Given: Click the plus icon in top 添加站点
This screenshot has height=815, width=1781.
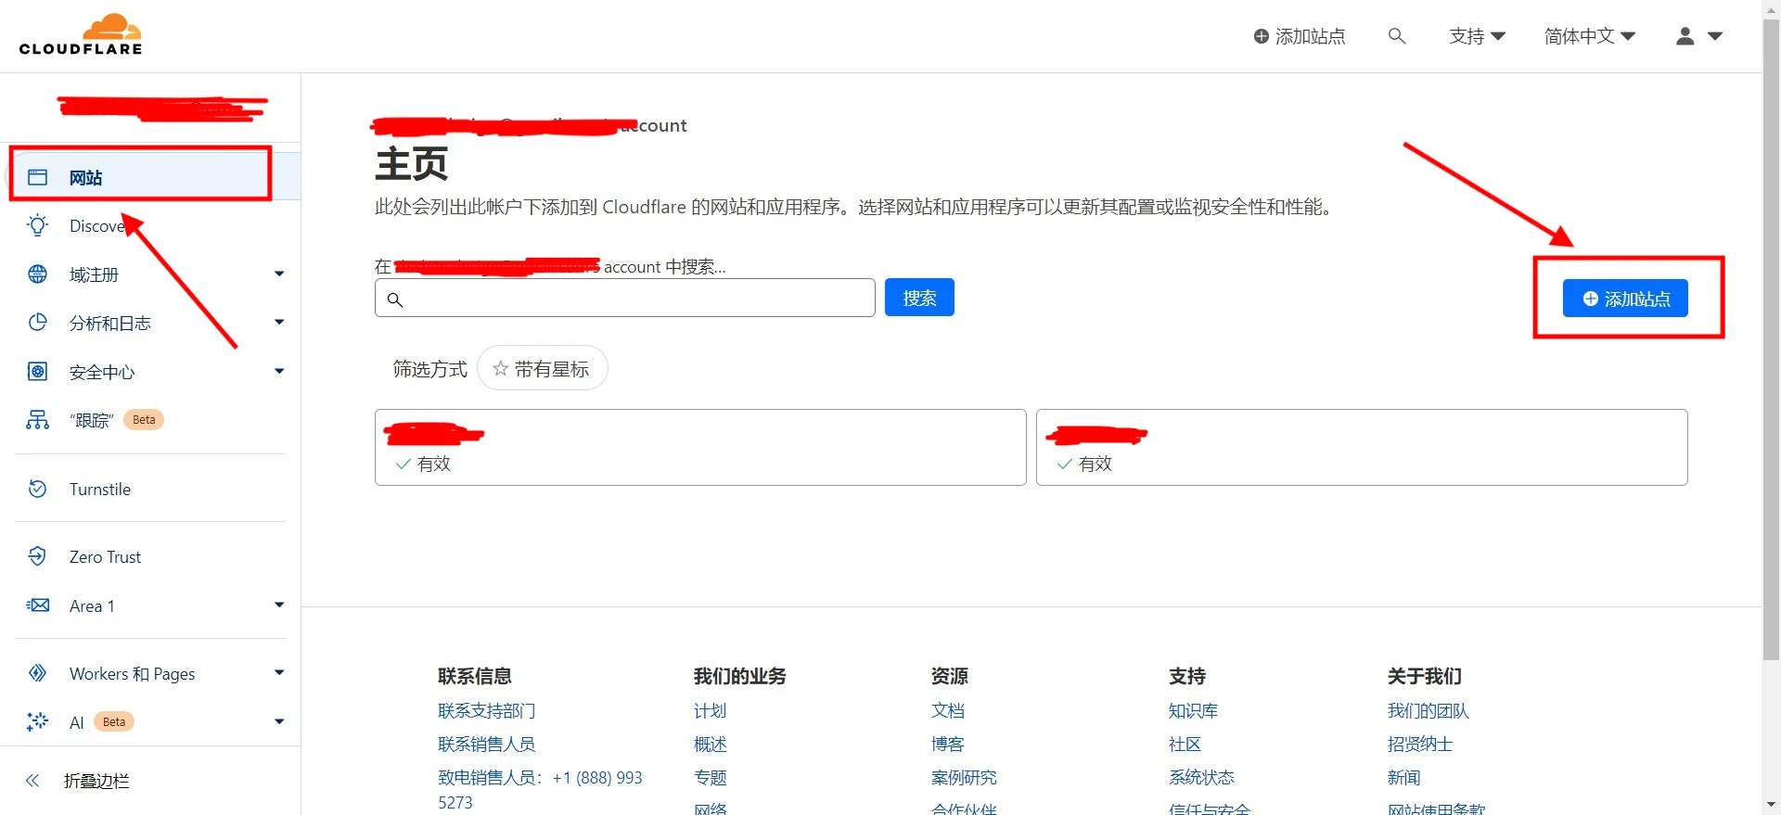Looking at the screenshot, I should coord(1261,36).
